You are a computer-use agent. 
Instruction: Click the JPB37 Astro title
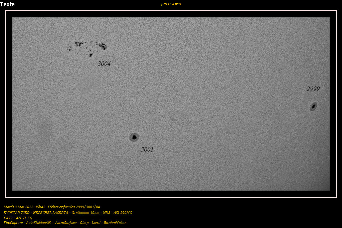[x=171, y=4]
